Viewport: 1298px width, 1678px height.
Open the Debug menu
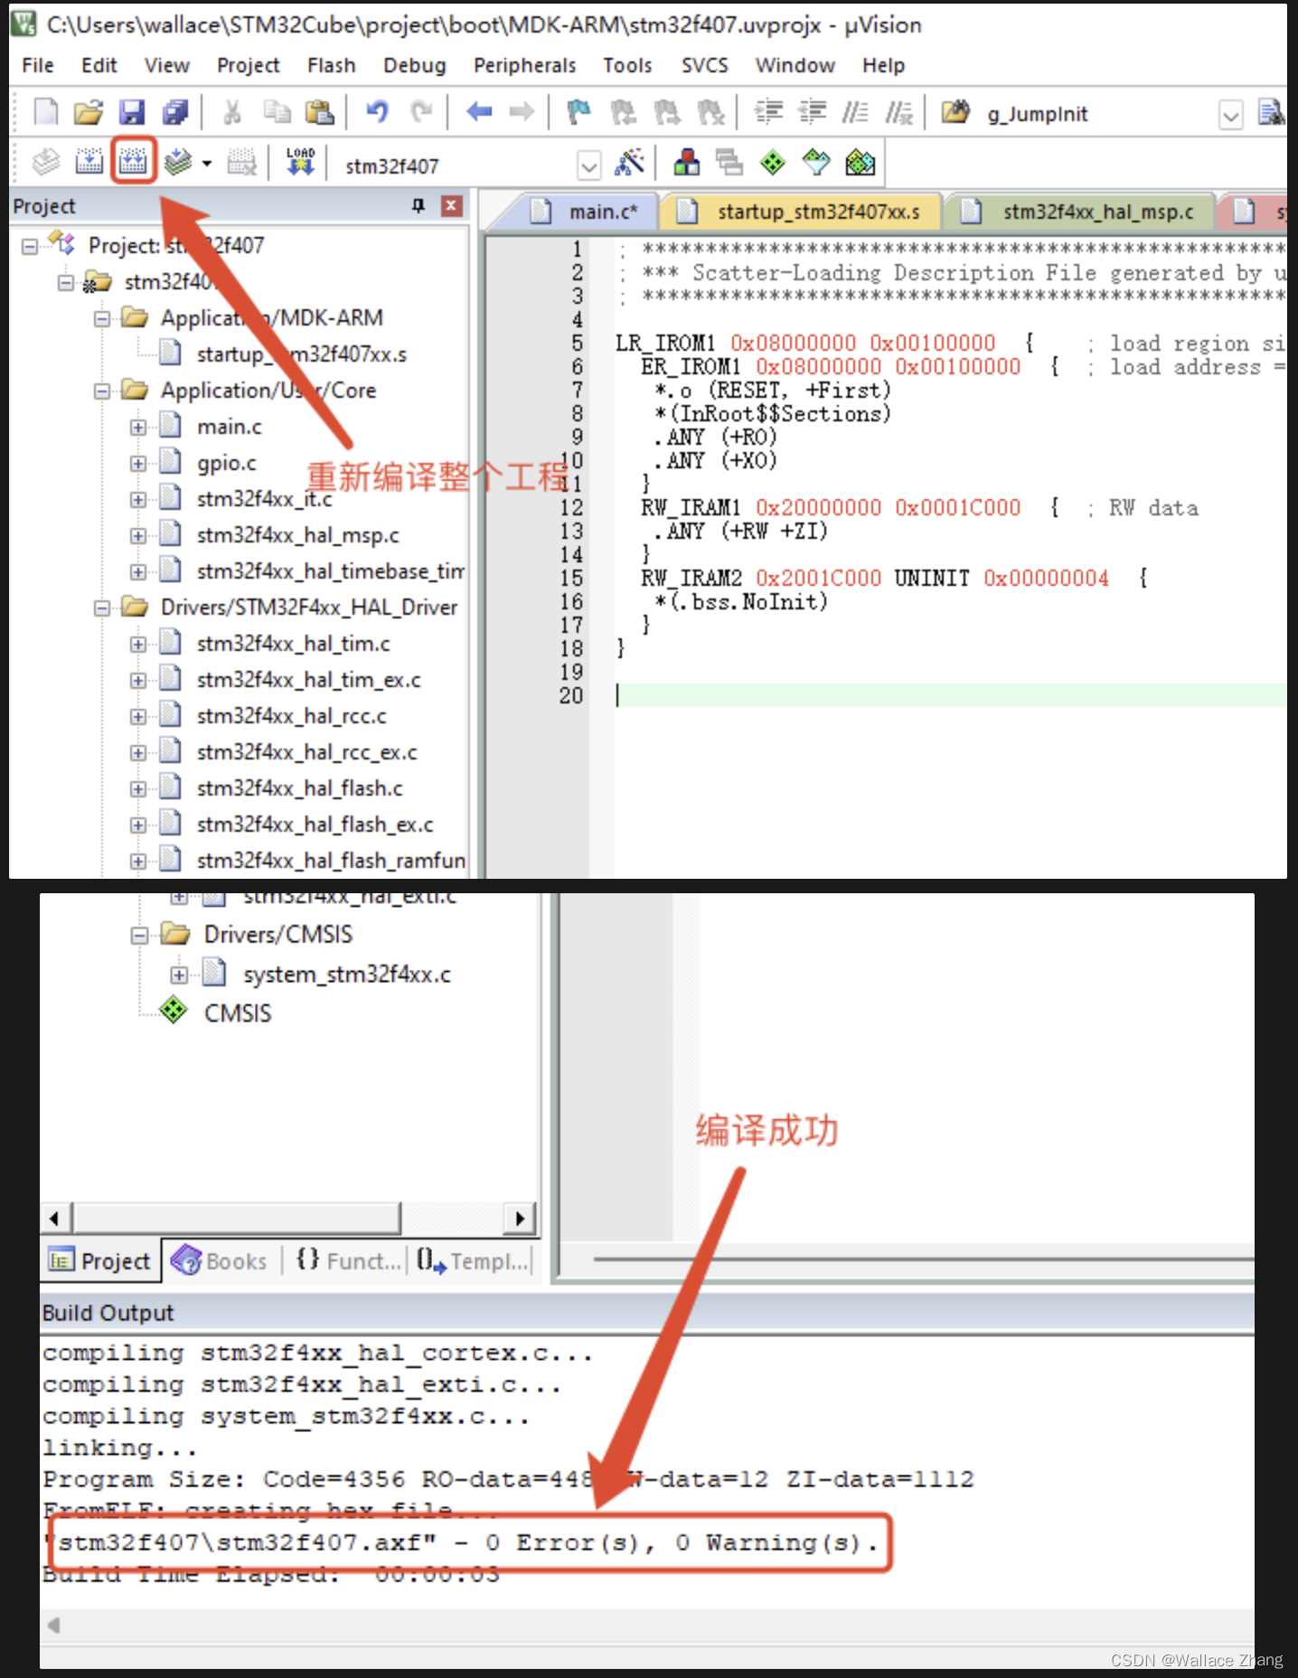coord(414,65)
